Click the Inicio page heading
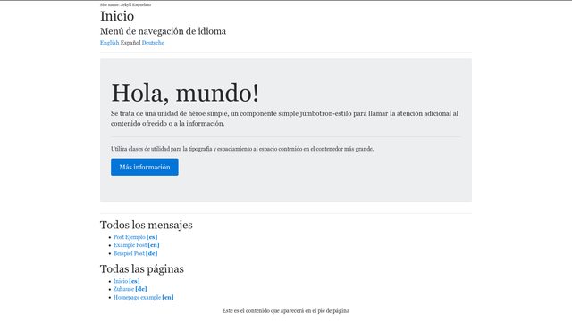 pyautogui.click(x=117, y=16)
